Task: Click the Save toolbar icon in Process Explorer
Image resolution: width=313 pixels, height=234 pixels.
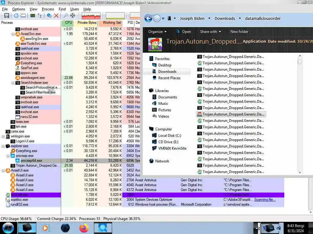Action: click(7, 16)
